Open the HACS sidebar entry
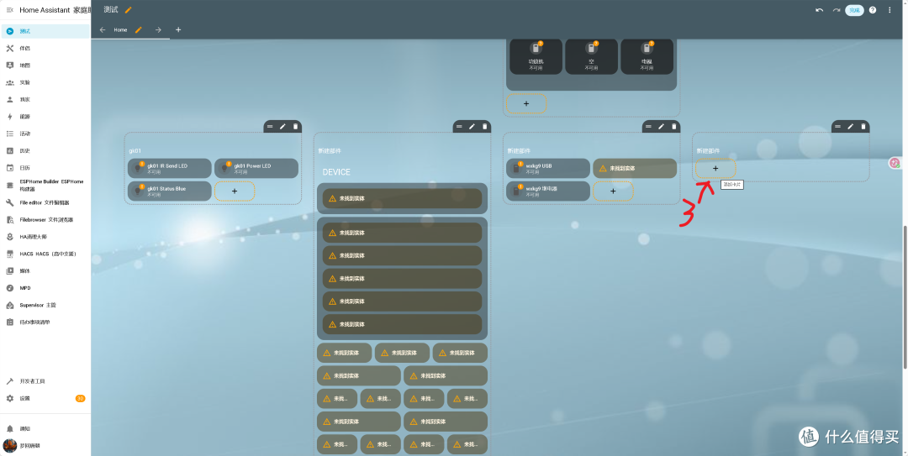This screenshot has width=908, height=456. coord(45,254)
